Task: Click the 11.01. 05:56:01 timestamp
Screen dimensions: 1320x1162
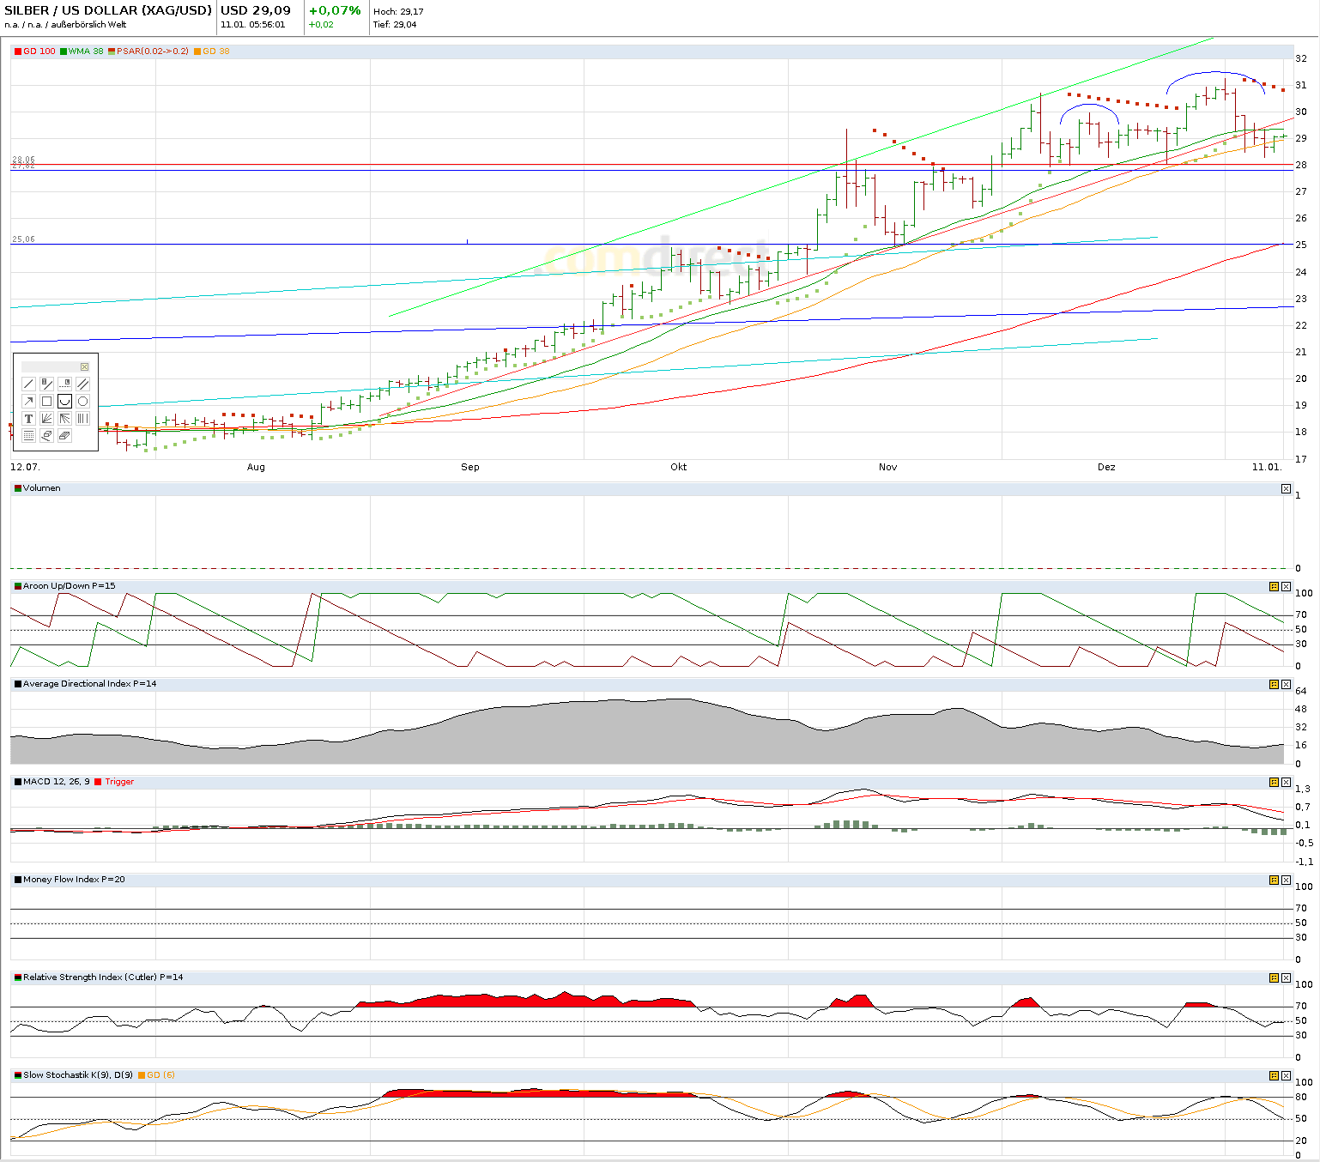Action: [252, 25]
